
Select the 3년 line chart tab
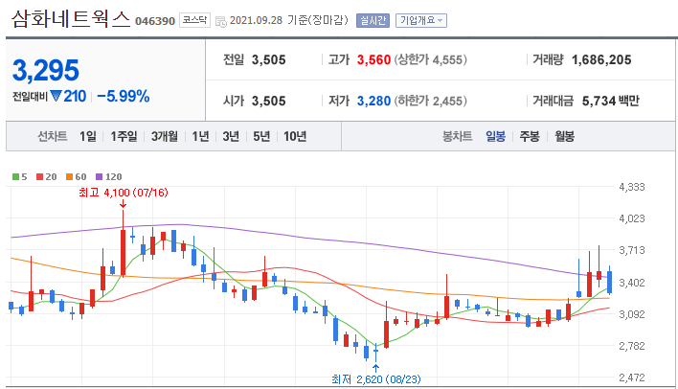pyautogui.click(x=231, y=137)
